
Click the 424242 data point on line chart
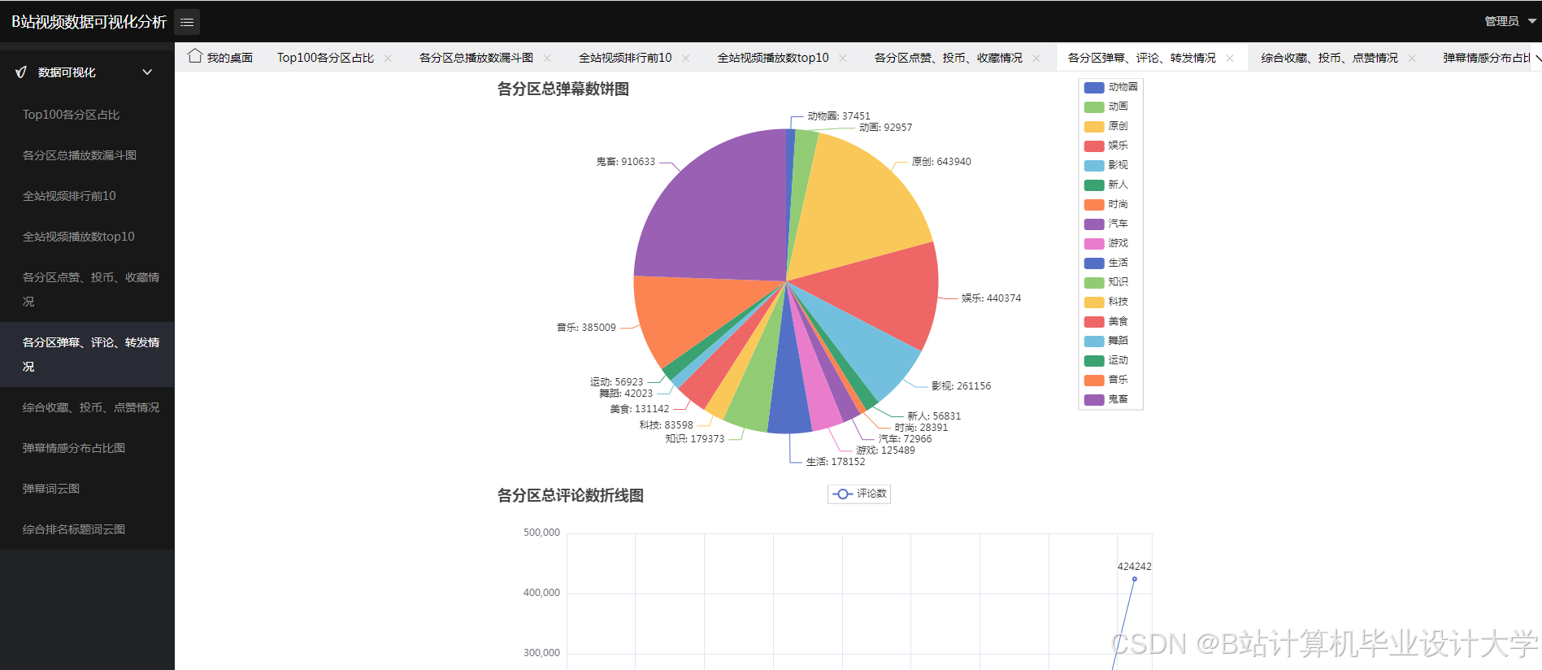[x=1135, y=579]
